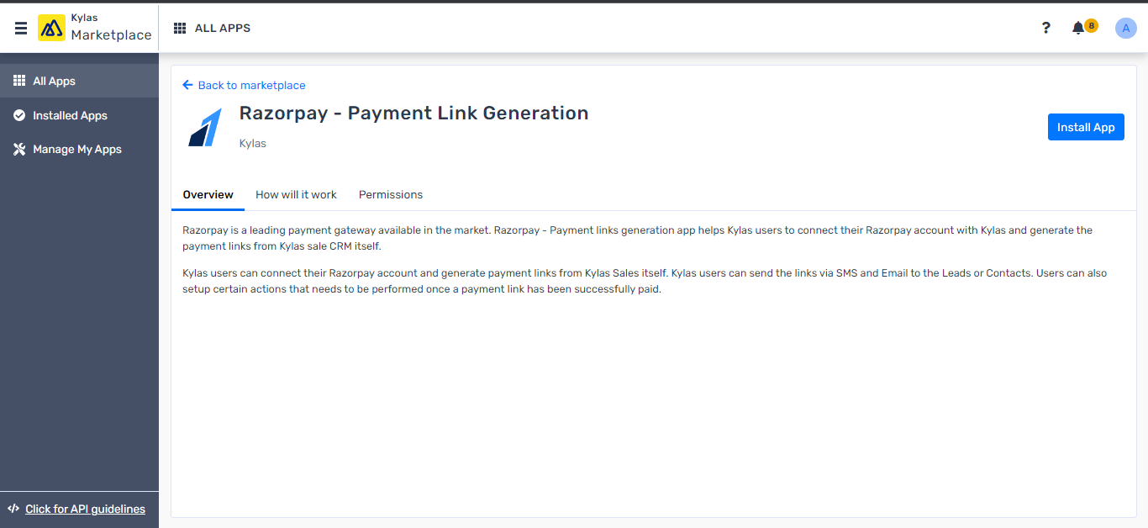Open notifications bell with 8 badge
Image resolution: width=1148 pixels, height=528 pixels.
1083,27
